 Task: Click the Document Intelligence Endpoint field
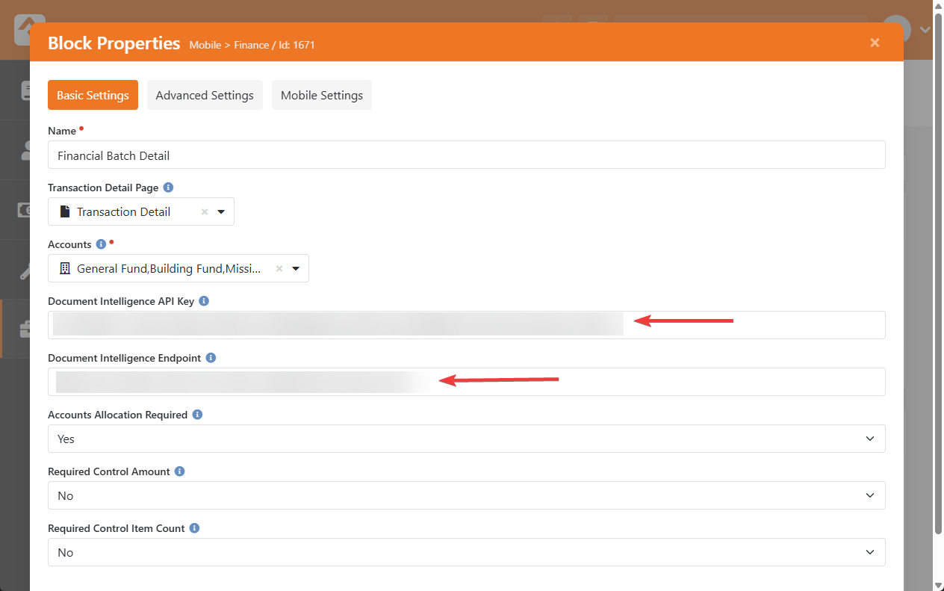pyautogui.click(x=467, y=382)
